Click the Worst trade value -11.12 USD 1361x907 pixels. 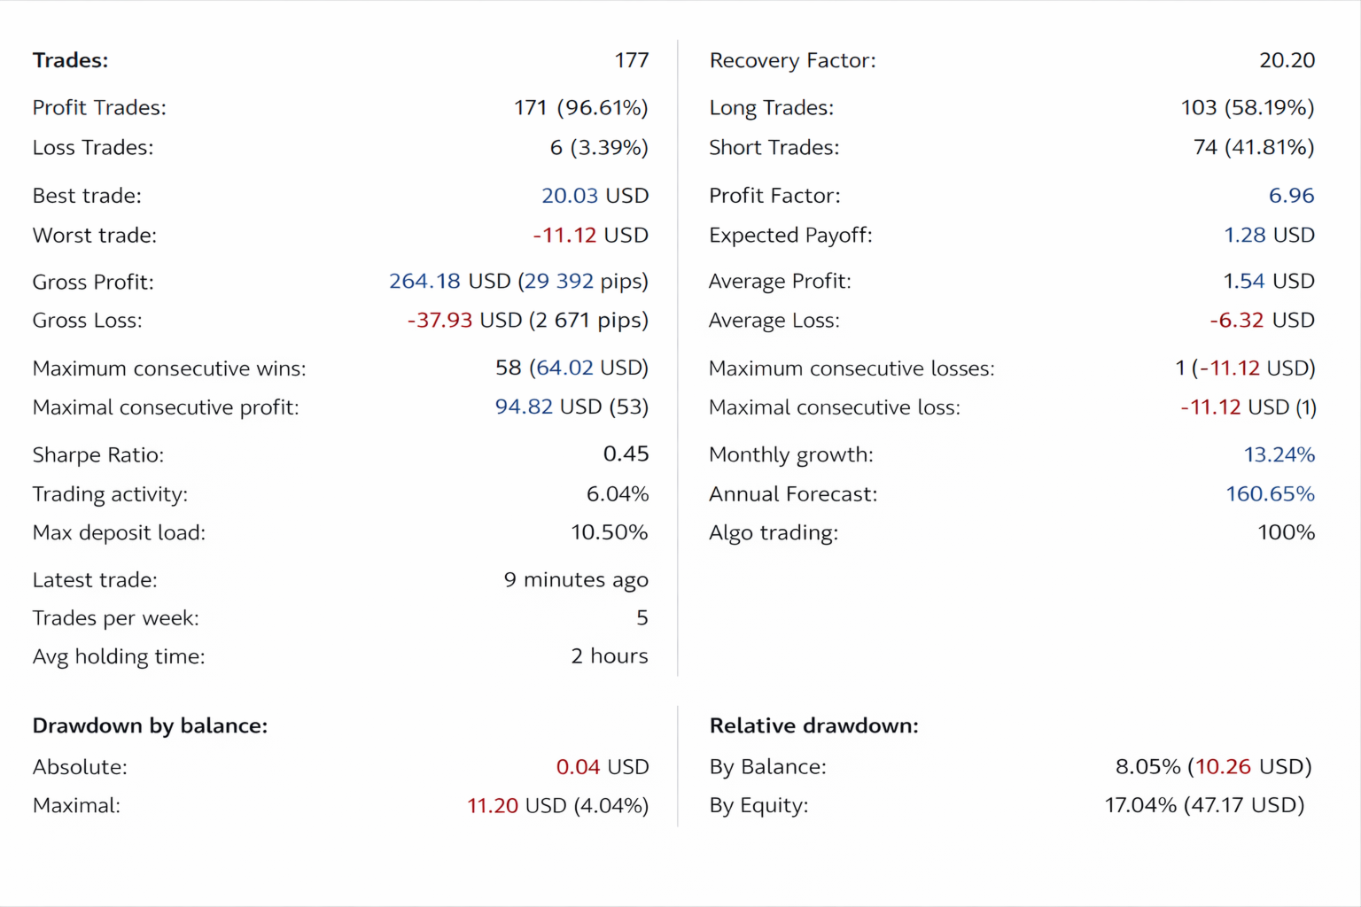pos(590,236)
